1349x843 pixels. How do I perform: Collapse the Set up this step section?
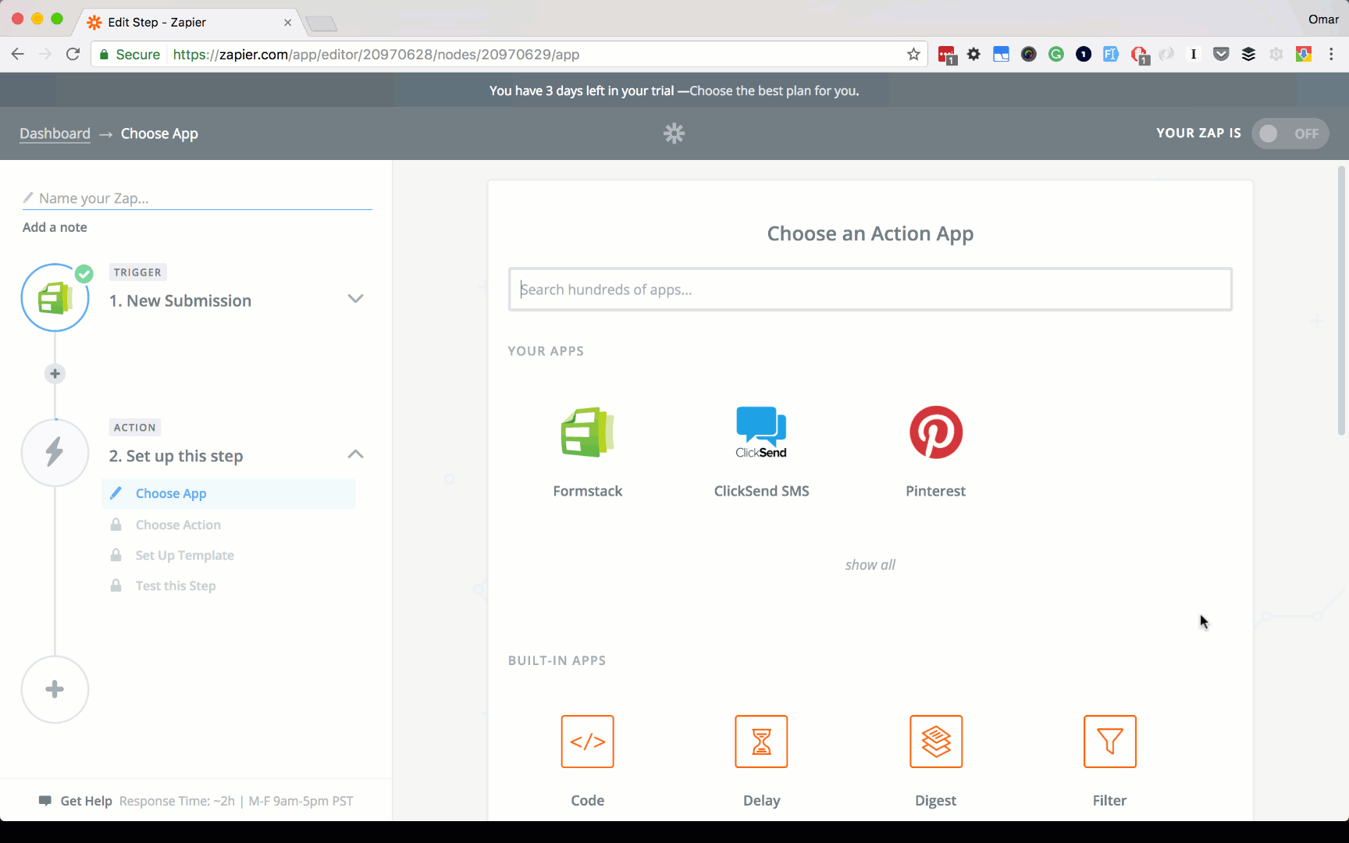355,454
